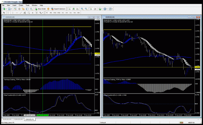Minimize the EURUSD,M1 chart window
This screenshot has width=203, height=125.
pyautogui.click(x=190, y=17)
